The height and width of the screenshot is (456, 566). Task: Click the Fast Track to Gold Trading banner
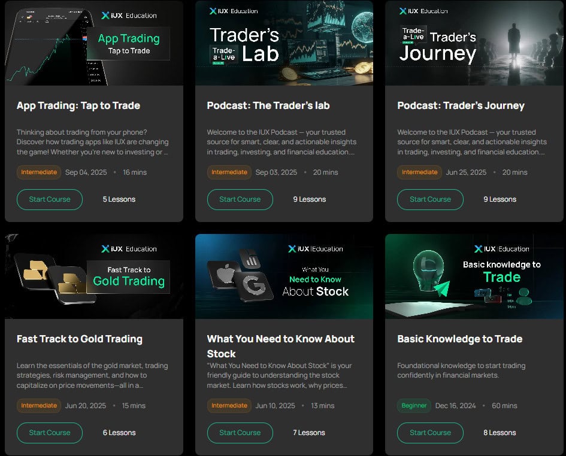tap(94, 276)
